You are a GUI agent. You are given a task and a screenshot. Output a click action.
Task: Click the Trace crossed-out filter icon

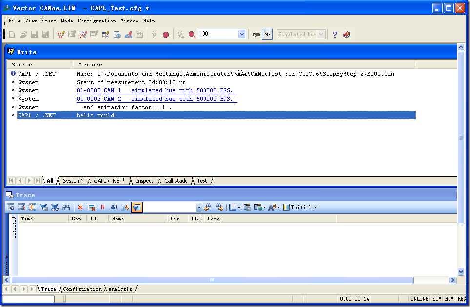[55, 207]
